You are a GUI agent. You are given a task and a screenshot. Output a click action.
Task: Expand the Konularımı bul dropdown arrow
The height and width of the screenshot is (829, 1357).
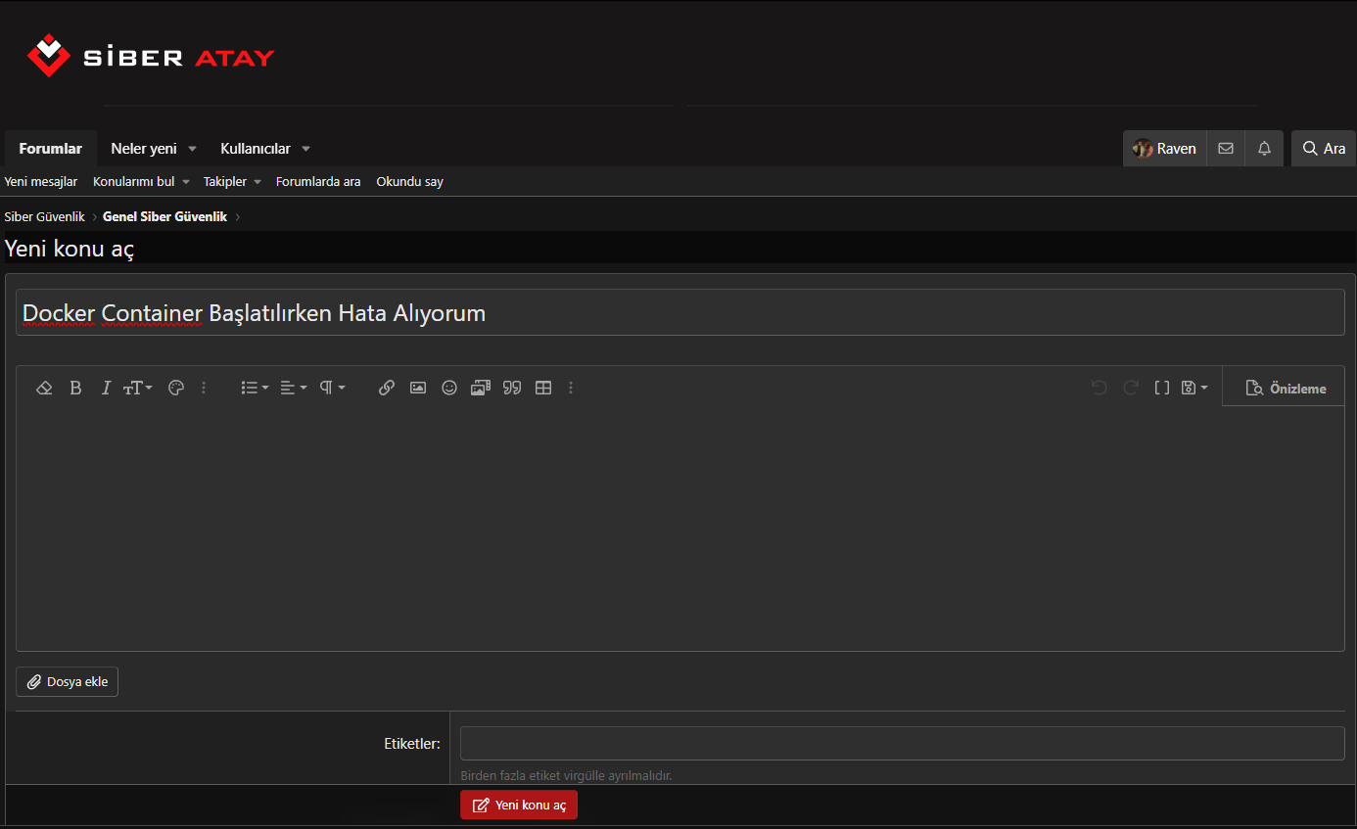[x=186, y=182]
